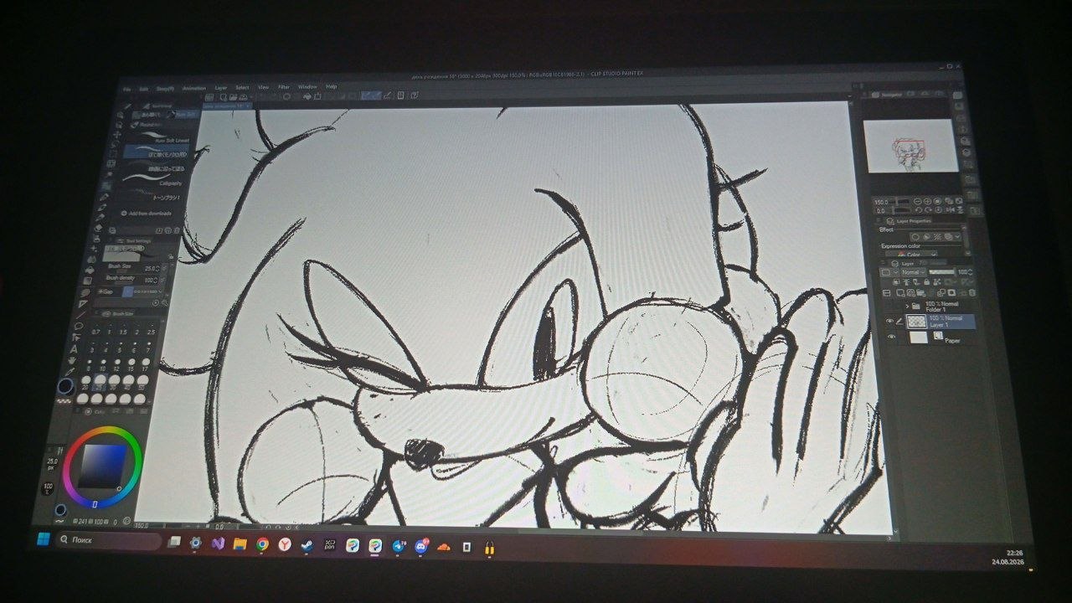Select the Text tool
1072x603 pixels.
pos(75,349)
